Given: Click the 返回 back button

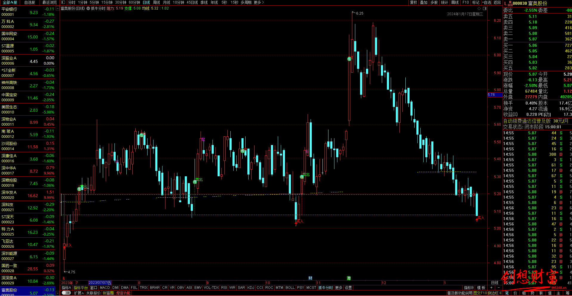Looking at the screenshot, I should click(497, 2).
